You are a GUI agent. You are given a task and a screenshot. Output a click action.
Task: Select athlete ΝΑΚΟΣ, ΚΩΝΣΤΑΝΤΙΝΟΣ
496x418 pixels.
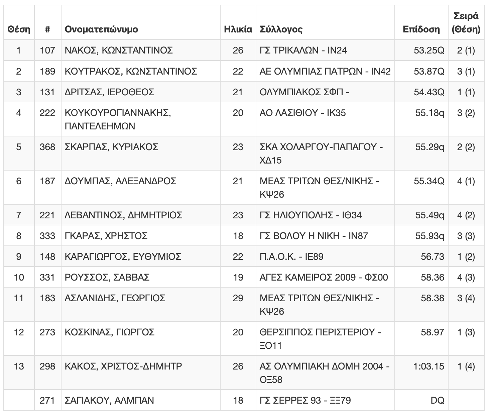coord(119,50)
